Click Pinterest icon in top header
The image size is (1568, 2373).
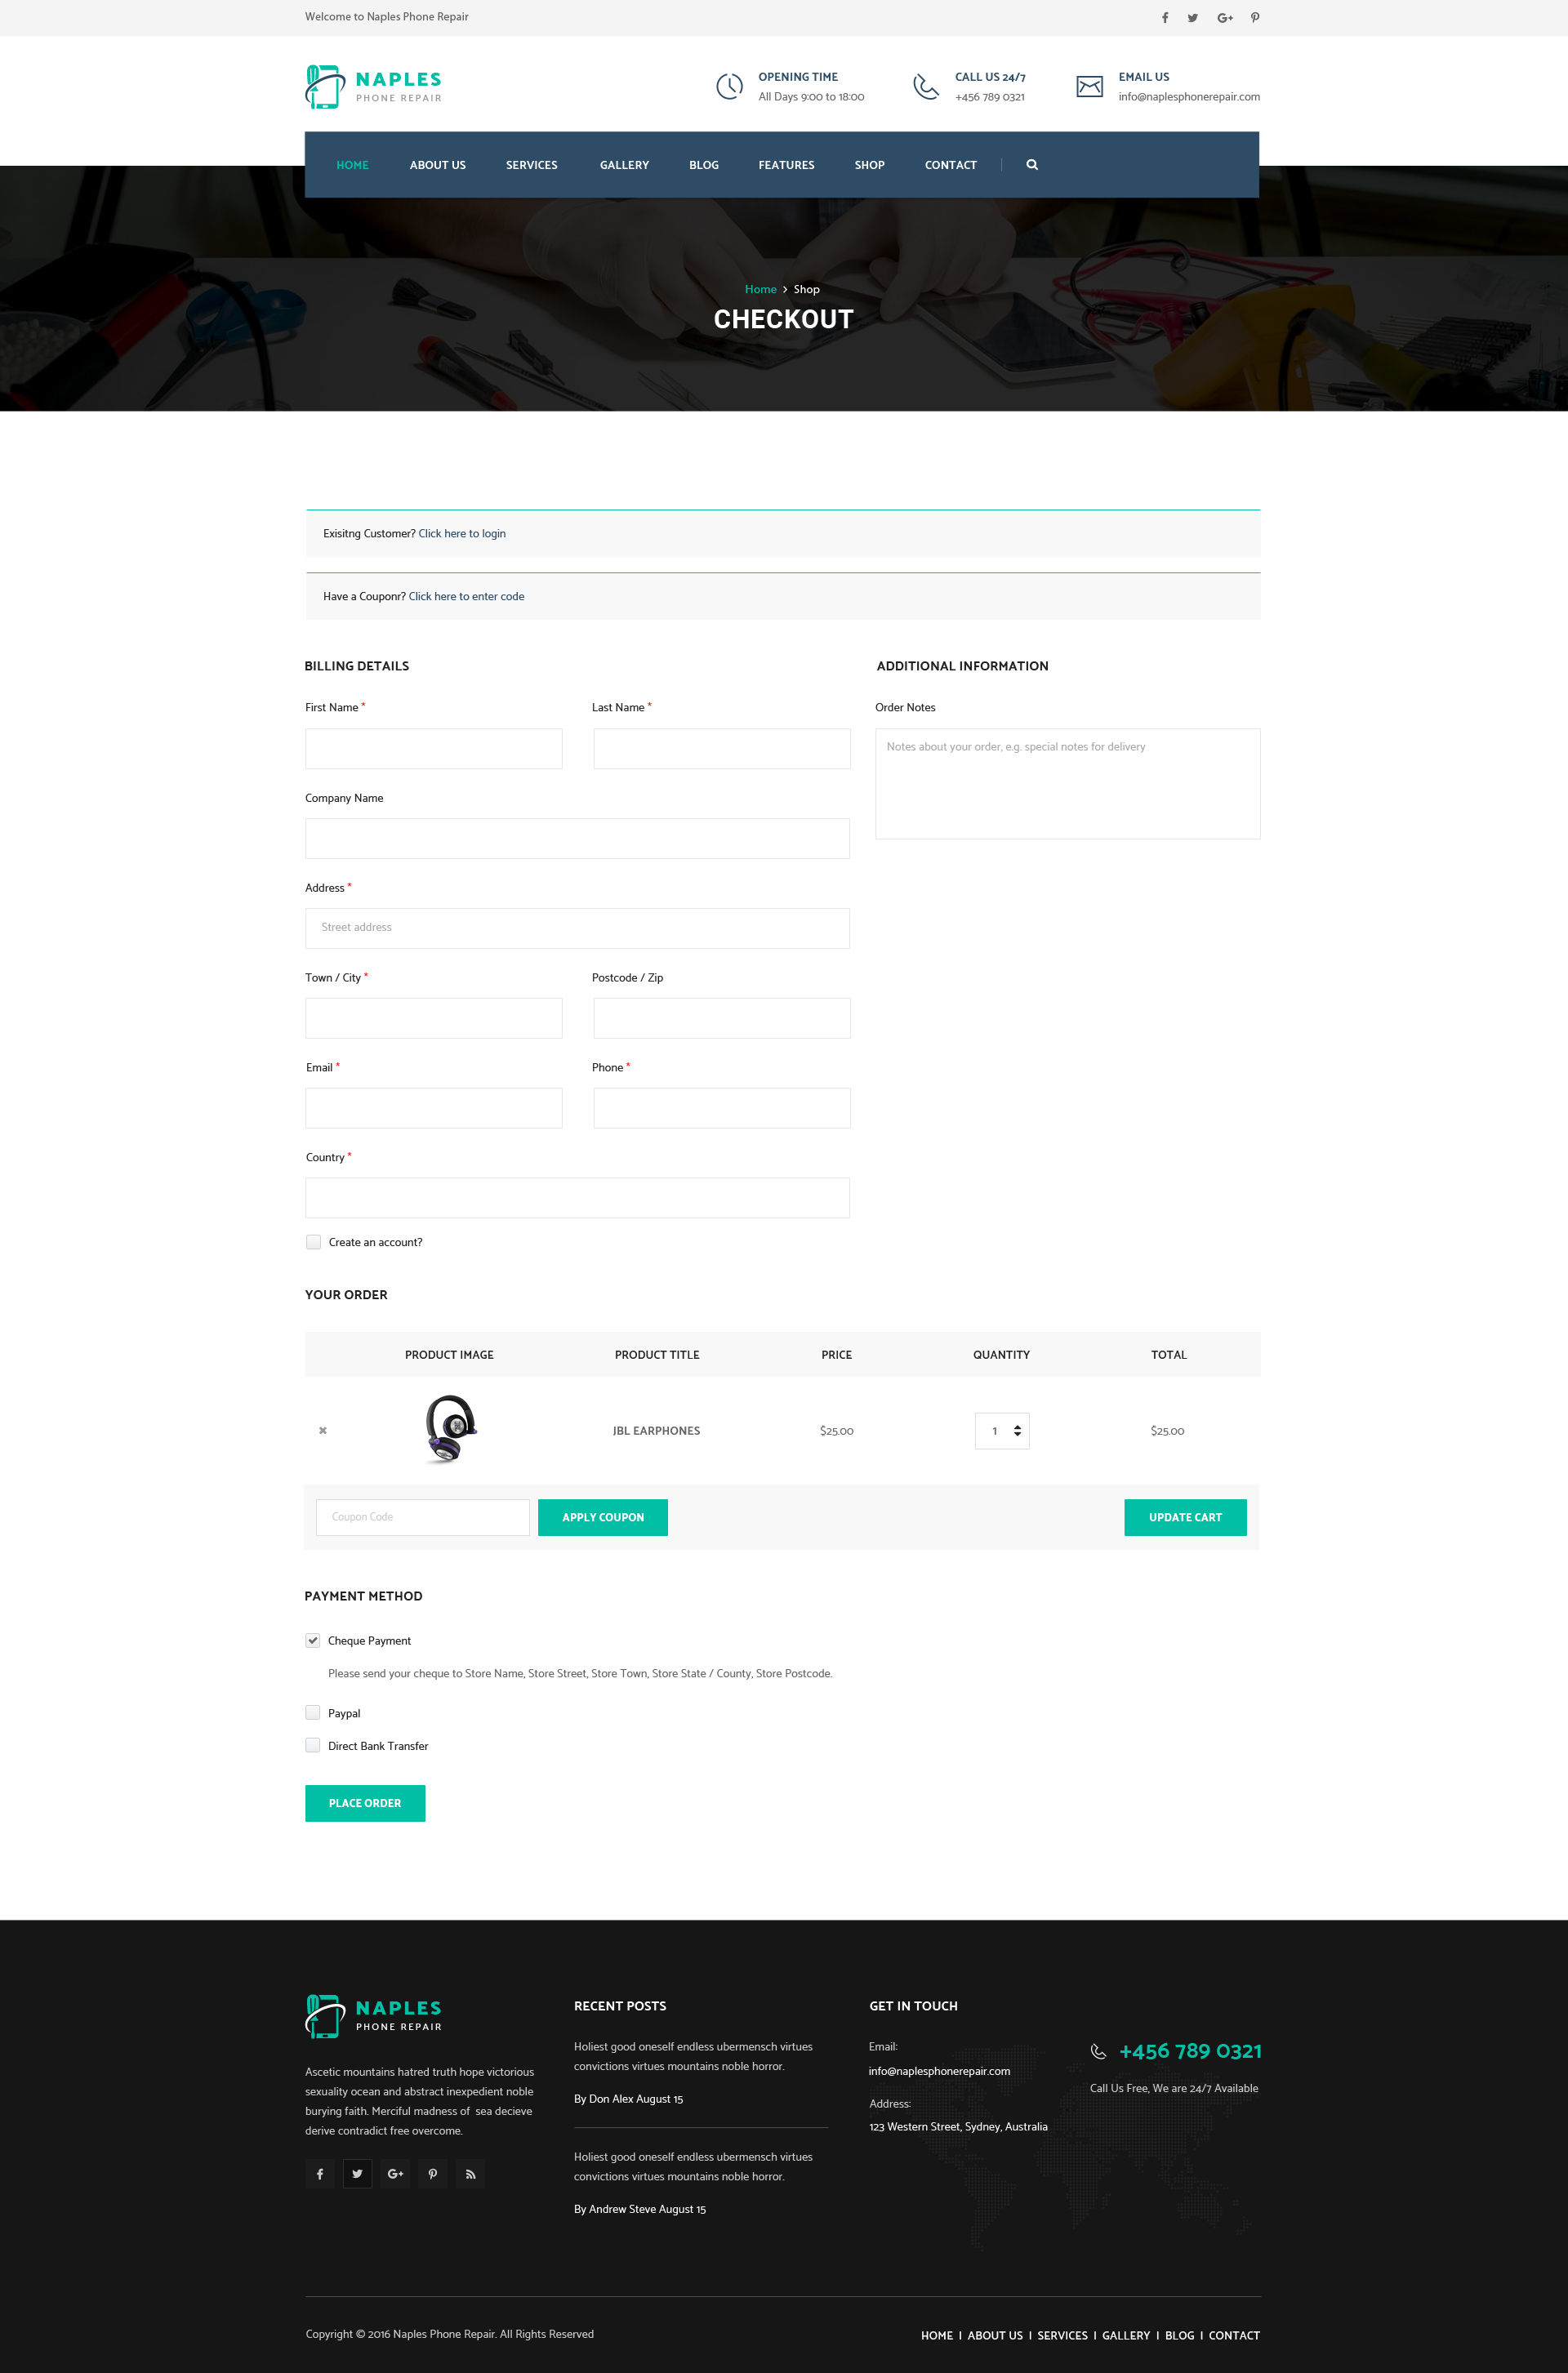[x=1255, y=18]
